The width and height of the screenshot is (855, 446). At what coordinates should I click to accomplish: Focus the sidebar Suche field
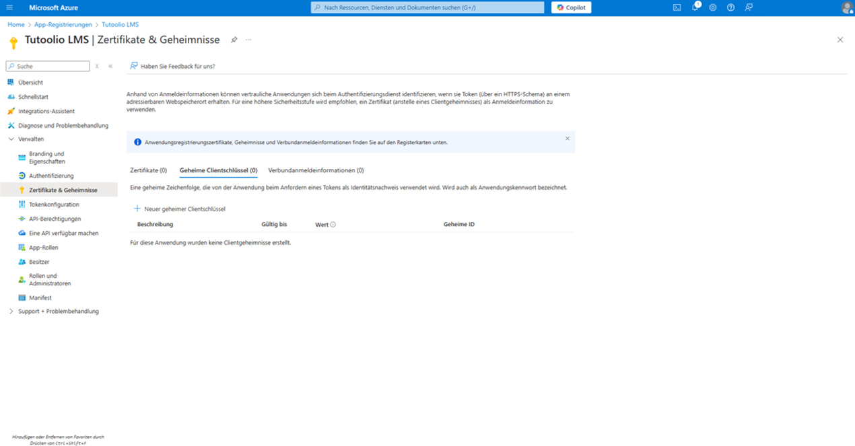coord(48,66)
